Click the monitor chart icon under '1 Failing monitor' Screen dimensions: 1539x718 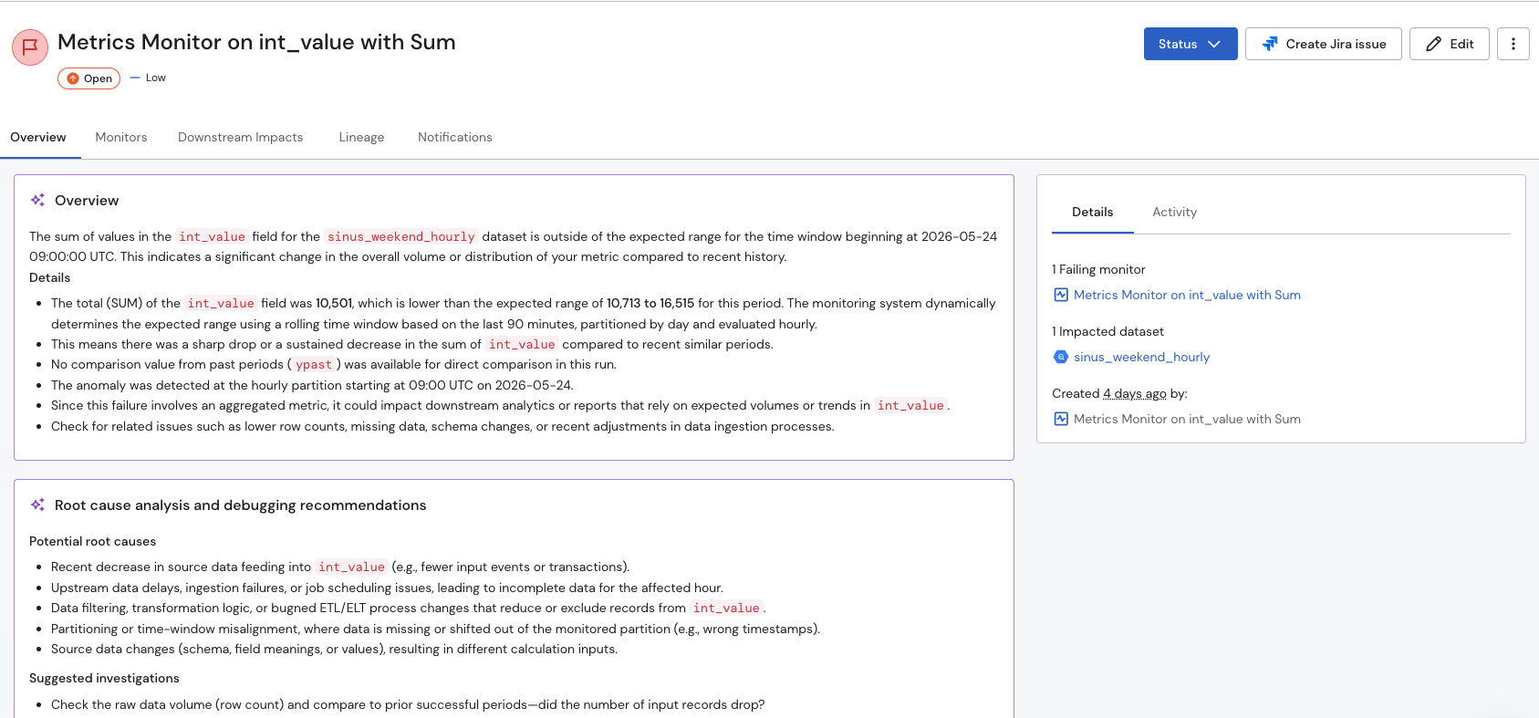pyautogui.click(x=1061, y=295)
